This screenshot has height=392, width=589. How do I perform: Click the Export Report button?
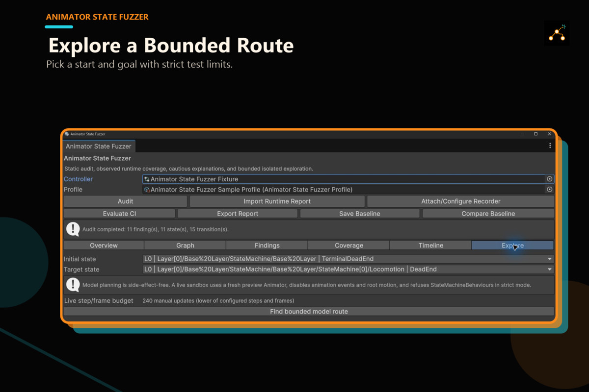point(238,214)
